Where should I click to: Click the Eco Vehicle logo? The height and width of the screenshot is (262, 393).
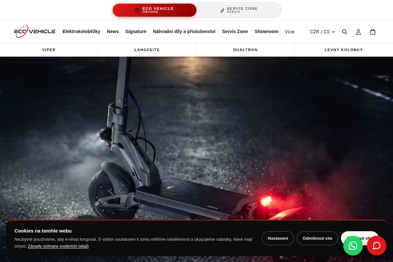tap(35, 32)
